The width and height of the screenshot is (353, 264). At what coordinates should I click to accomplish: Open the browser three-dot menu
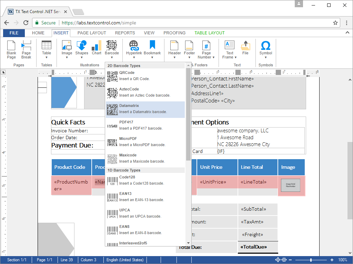point(346,23)
